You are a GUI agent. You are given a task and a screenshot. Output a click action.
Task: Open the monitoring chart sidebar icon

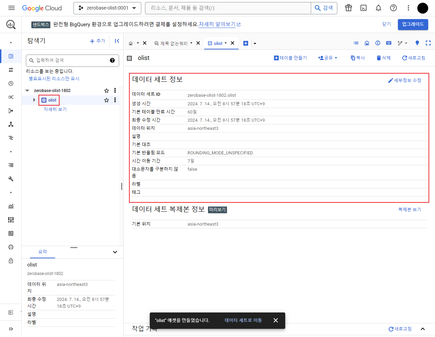(11, 206)
